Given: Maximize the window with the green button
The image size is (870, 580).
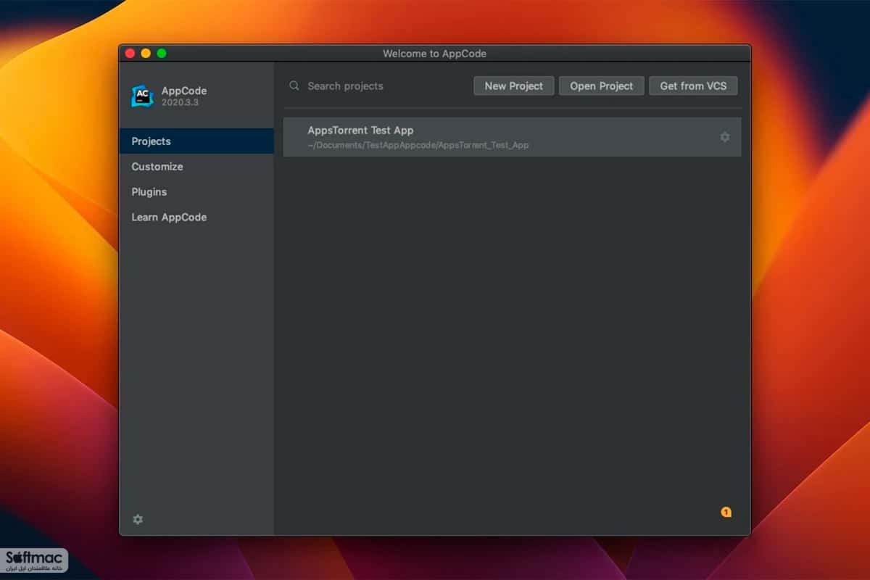Looking at the screenshot, I should [x=162, y=53].
